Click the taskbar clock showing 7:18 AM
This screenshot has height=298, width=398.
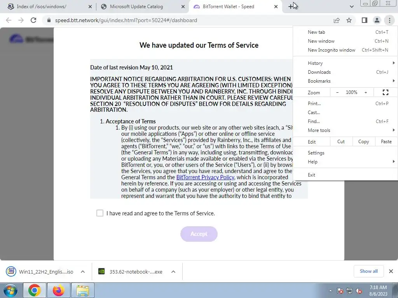click(378, 291)
